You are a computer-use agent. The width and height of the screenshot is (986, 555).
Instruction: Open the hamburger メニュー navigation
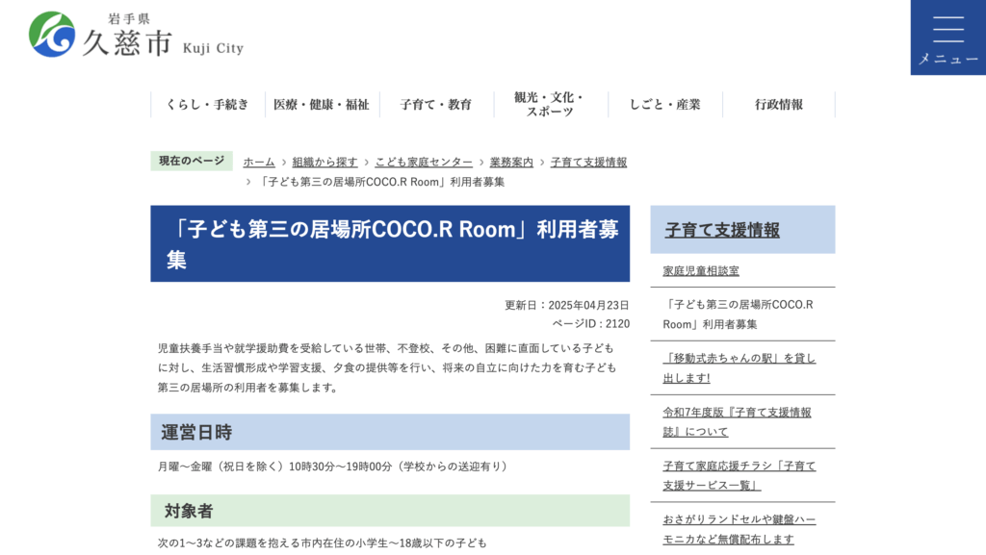click(x=947, y=37)
